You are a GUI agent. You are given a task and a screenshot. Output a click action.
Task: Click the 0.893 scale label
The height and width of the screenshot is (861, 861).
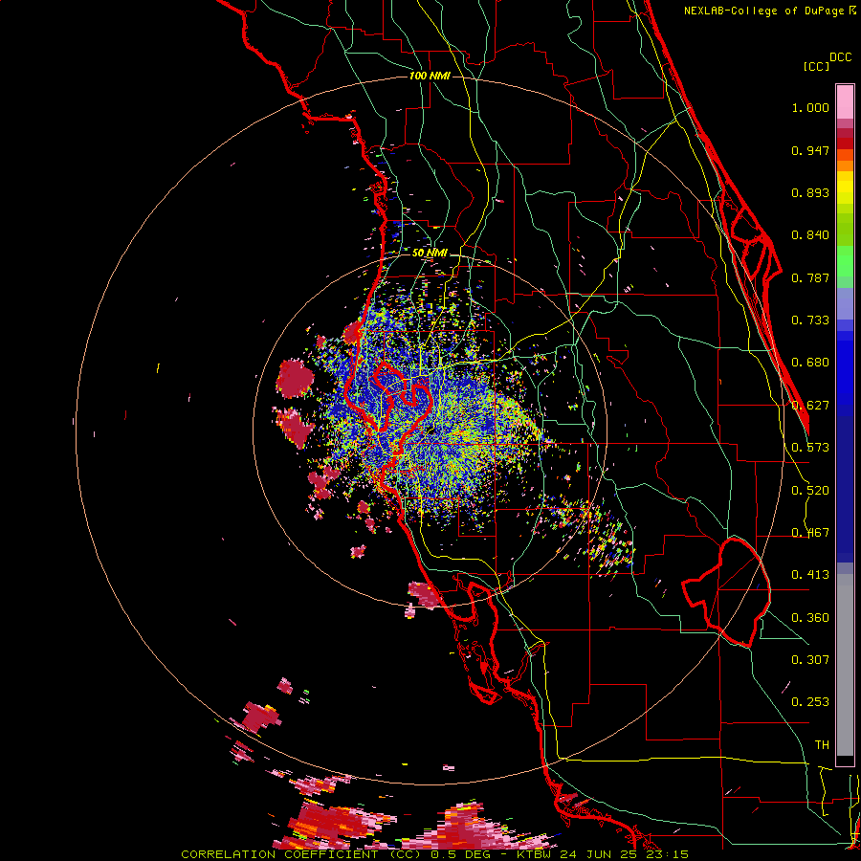[810, 192]
